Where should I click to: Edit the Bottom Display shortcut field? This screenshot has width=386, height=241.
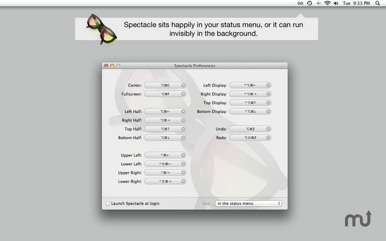[x=250, y=111]
